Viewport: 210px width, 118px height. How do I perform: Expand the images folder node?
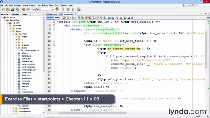[x=16, y=37]
